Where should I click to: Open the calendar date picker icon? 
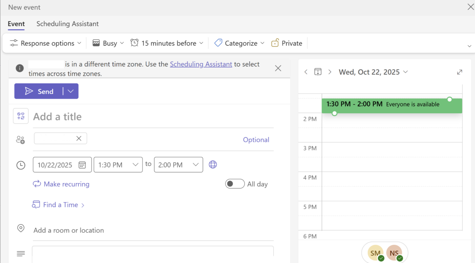(x=82, y=165)
